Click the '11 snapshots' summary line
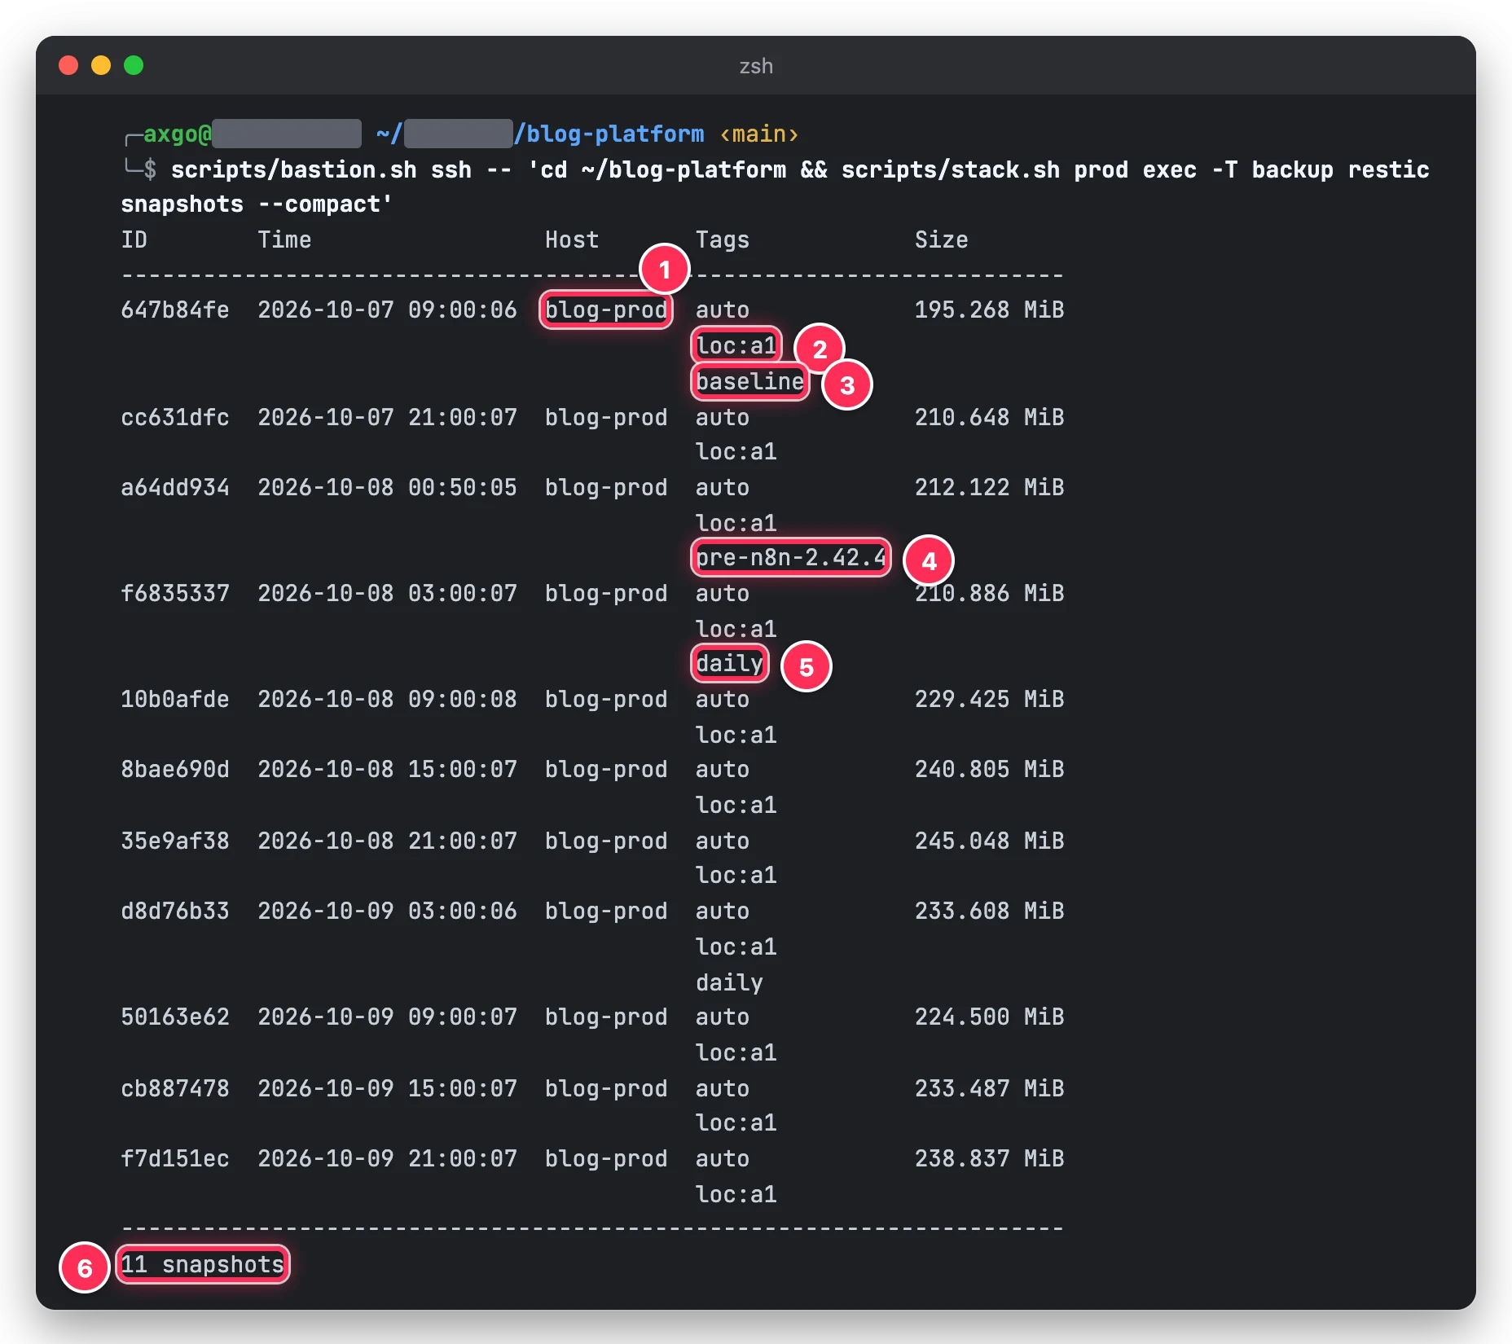The image size is (1512, 1344). point(202,1264)
